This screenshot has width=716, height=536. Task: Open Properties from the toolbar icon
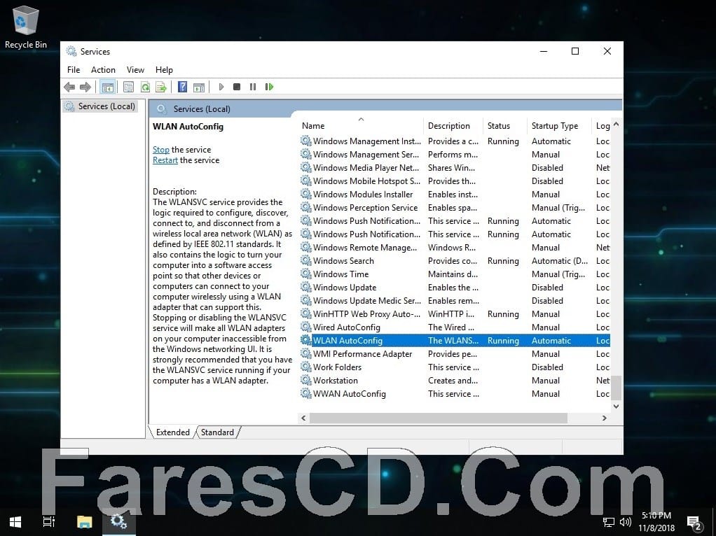(x=128, y=87)
